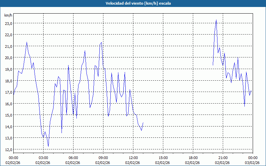This screenshot has height=166, width=266.
Task: Click the lowest dip of the line near 12 km/h
Action: (48, 146)
